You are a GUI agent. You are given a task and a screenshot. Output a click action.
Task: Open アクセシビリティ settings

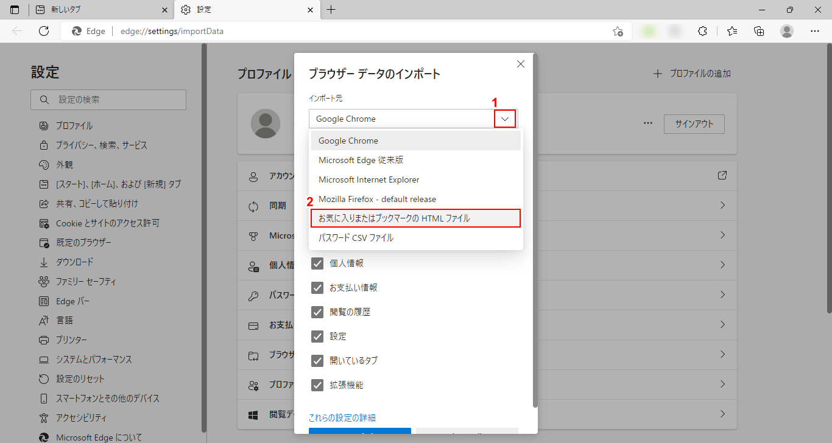pyautogui.click(x=72, y=417)
